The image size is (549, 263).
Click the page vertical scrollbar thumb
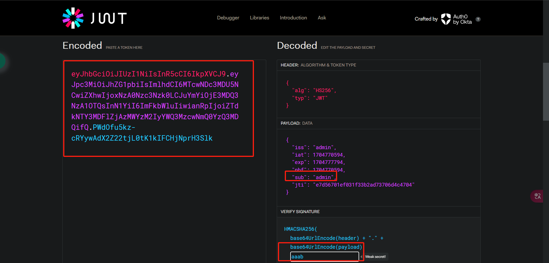(546, 92)
